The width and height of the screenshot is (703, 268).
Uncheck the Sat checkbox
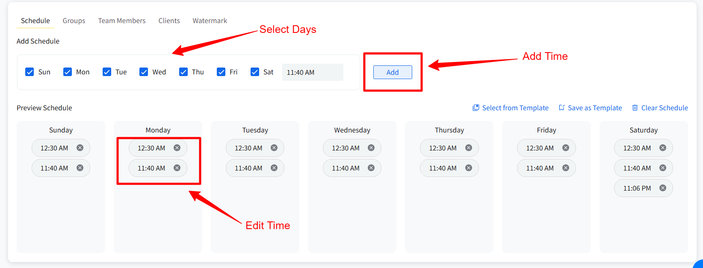click(x=255, y=72)
